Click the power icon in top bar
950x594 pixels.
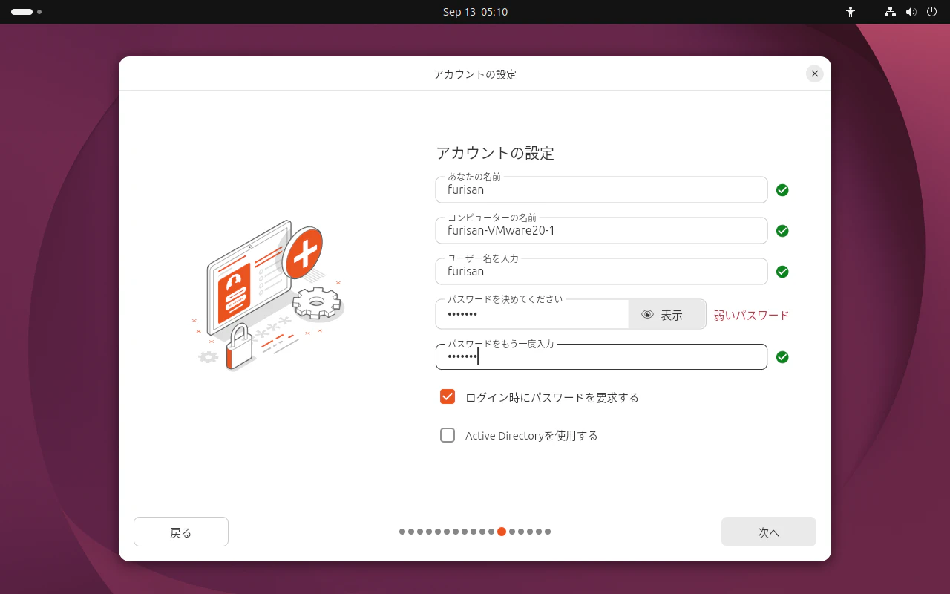tap(932, 12)
